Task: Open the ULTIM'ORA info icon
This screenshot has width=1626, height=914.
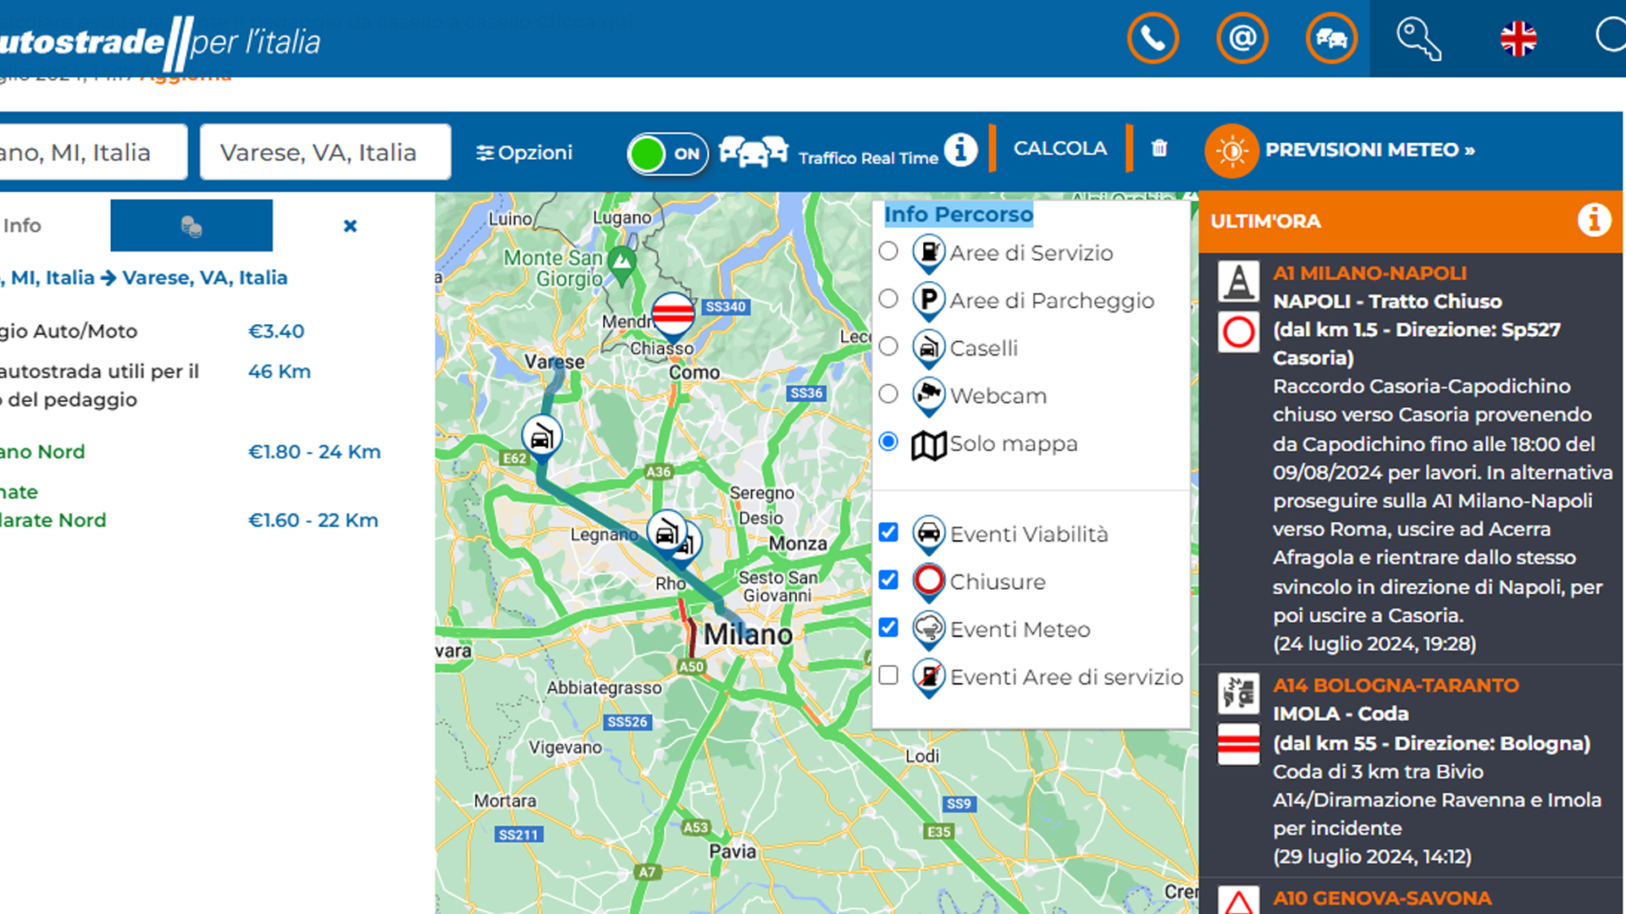Action: 1596,220
